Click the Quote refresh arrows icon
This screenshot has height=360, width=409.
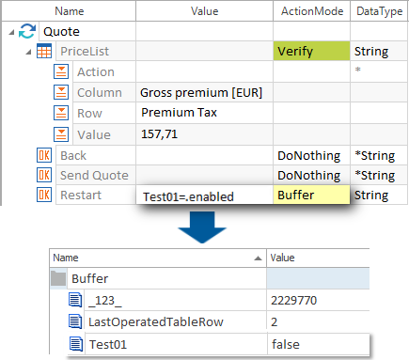27,31
